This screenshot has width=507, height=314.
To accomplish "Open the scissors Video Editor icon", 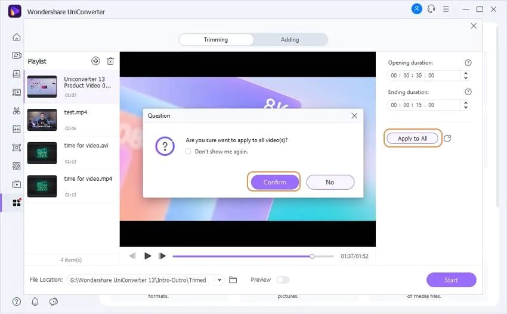I will pyautogui.click(x=17, y=111).
